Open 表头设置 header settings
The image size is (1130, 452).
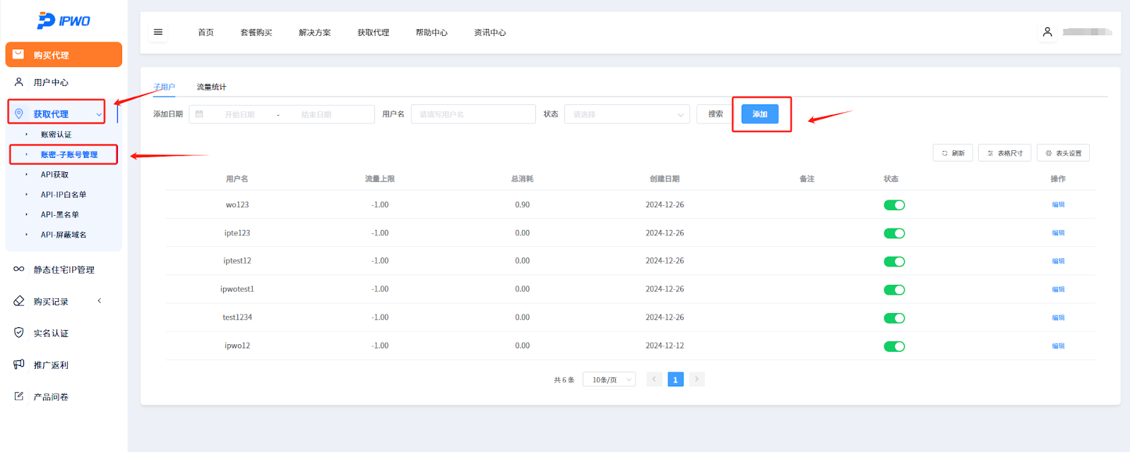[x=1063, y=153]
